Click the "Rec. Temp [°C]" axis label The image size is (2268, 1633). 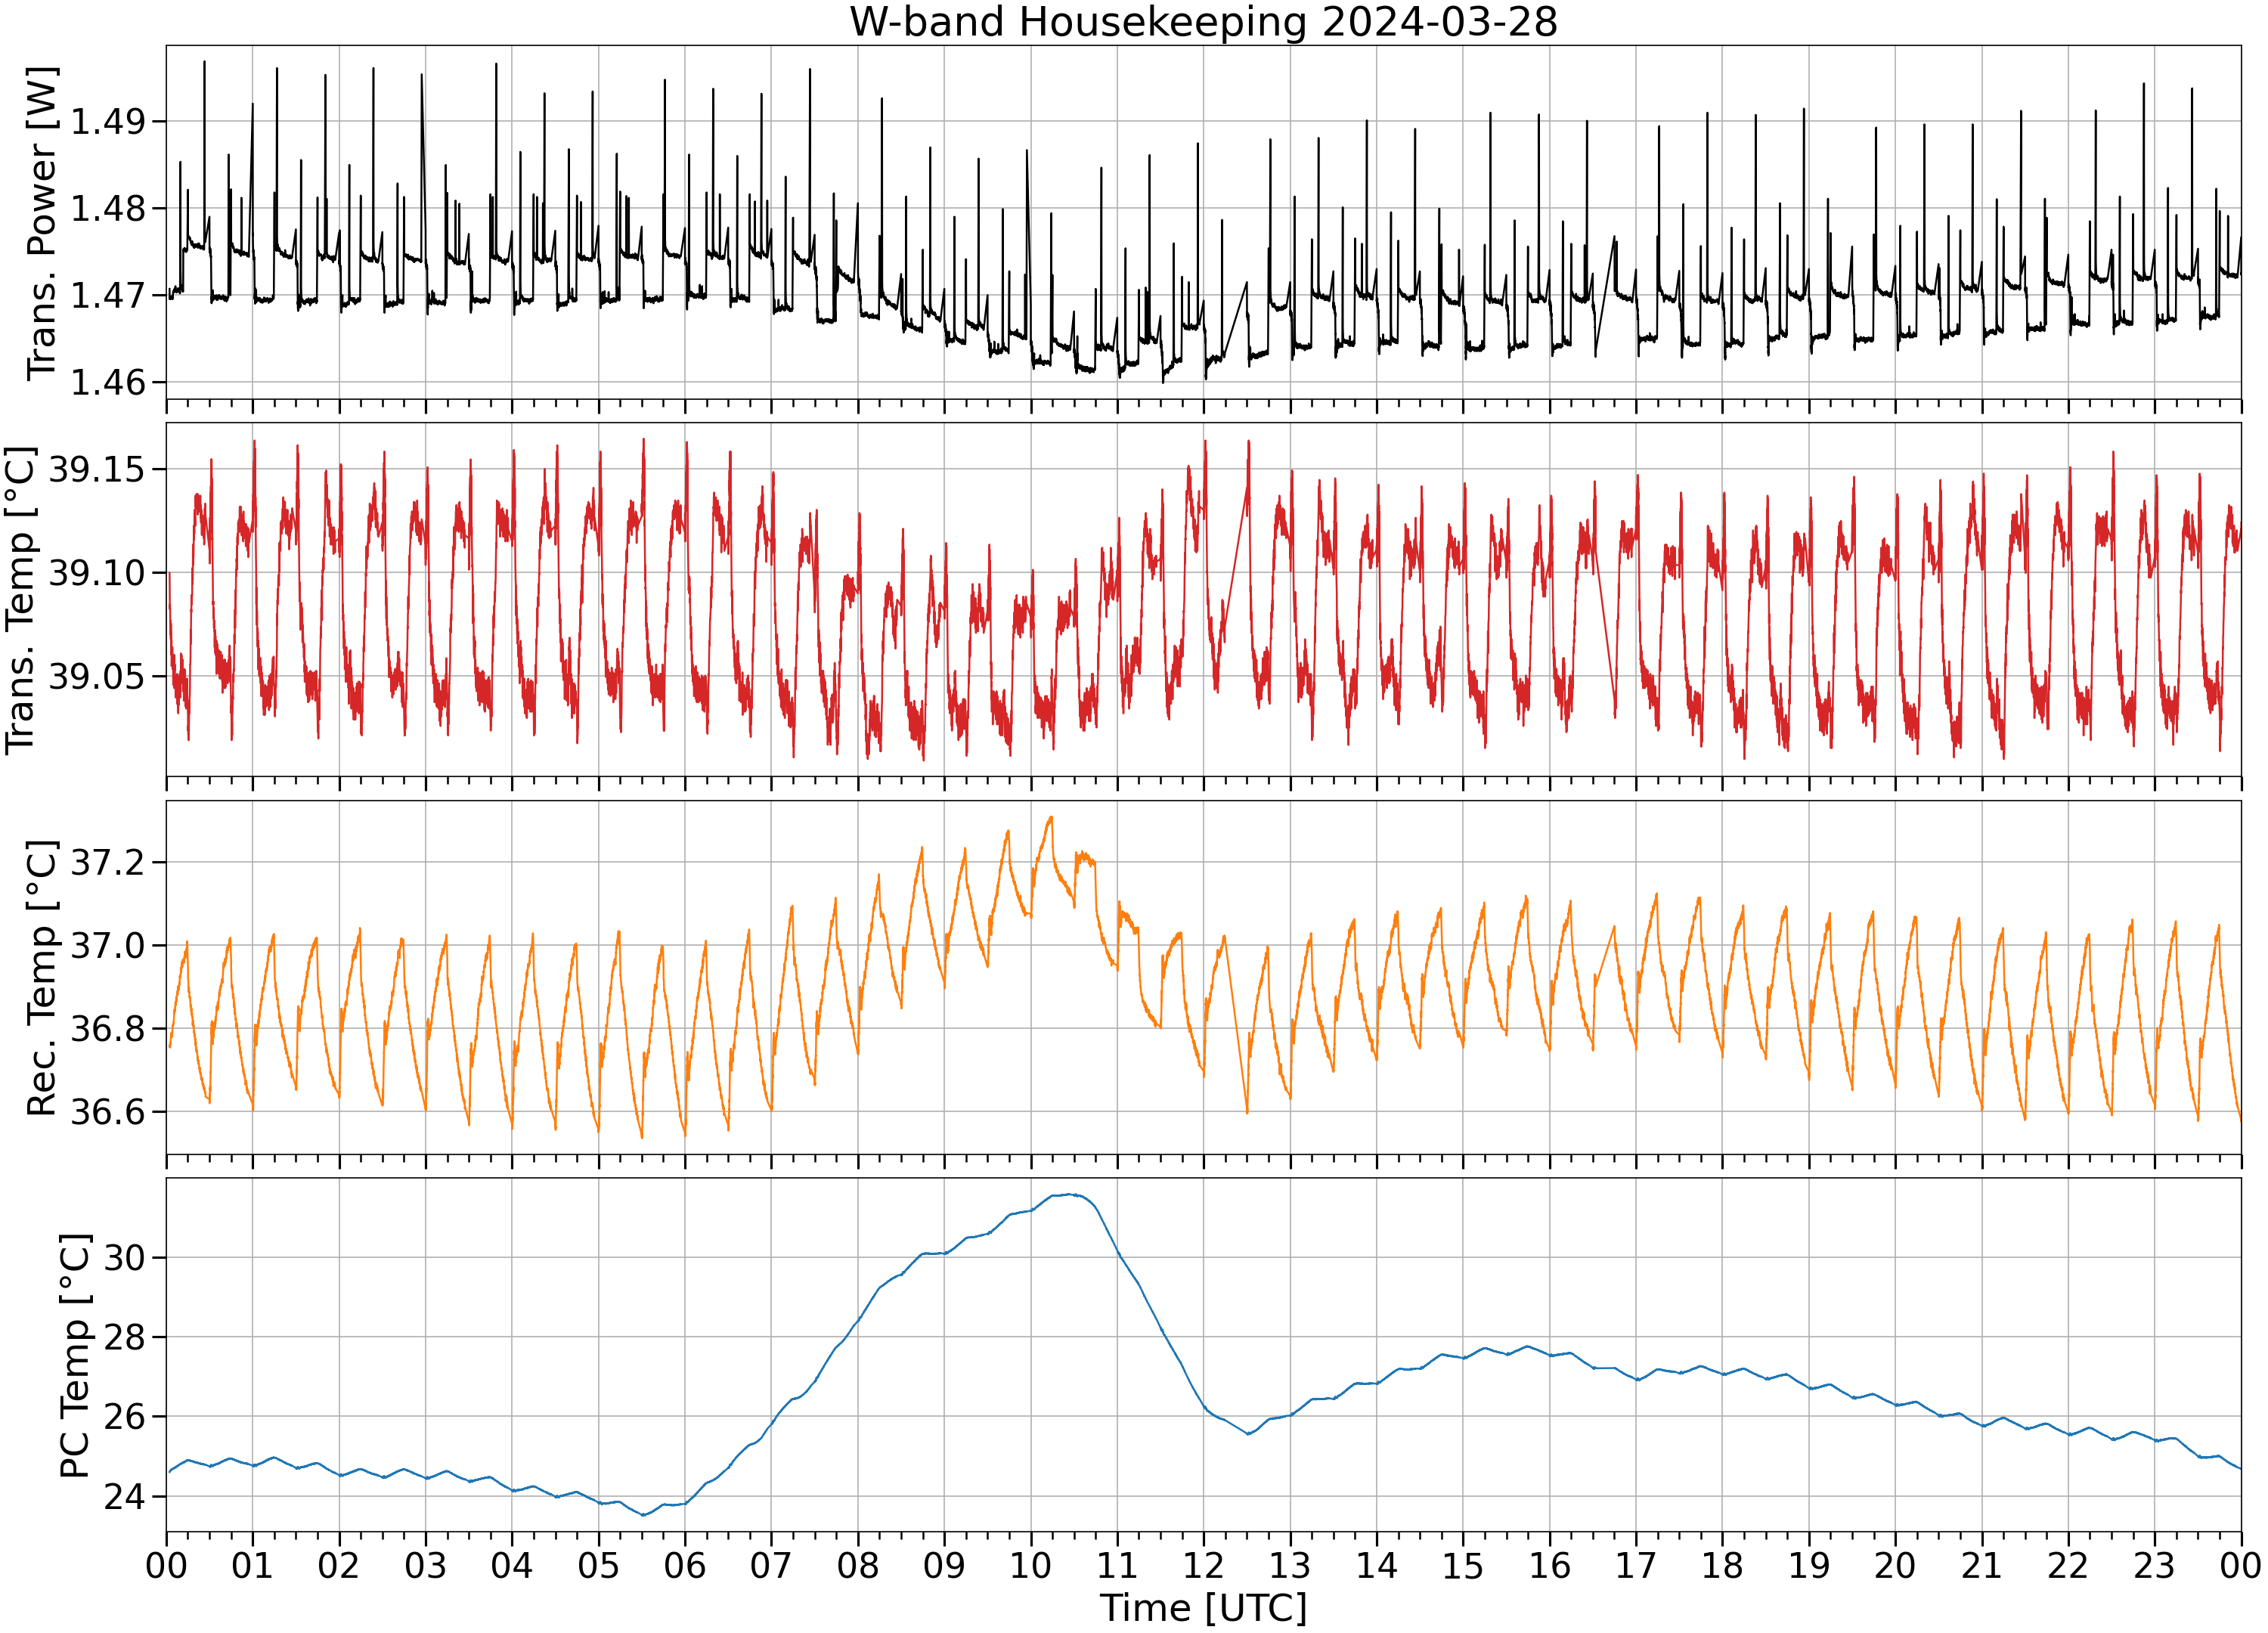(x=41, y=978)
